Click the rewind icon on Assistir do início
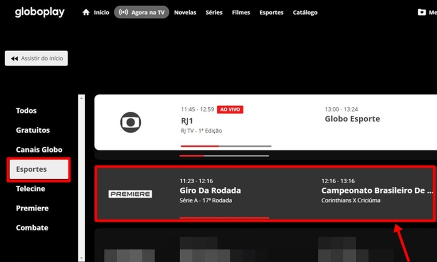This screenshot has width=437, height=262. coord(13,58)
